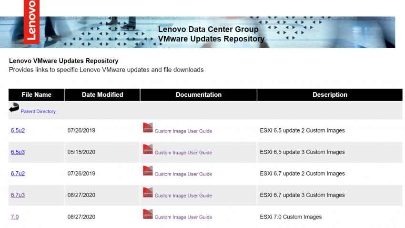Open Custom Image User Guide for 6.7u3
The width and height of the screenshot is (405, 228).
pos(183,196)
